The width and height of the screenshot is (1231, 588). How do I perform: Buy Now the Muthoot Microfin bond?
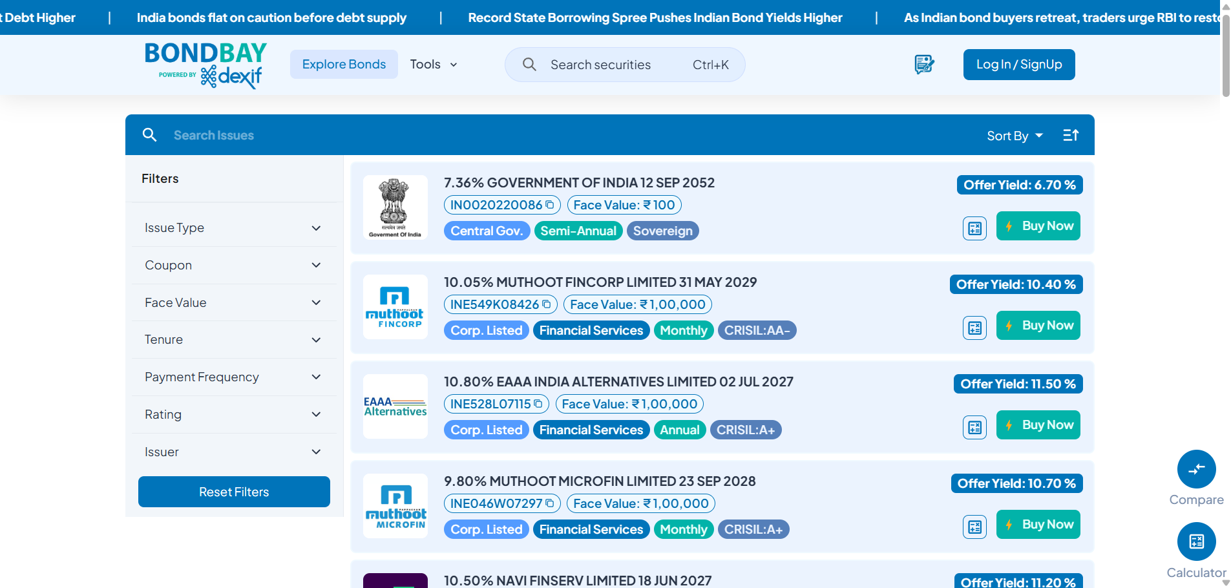coord(1038,525)
